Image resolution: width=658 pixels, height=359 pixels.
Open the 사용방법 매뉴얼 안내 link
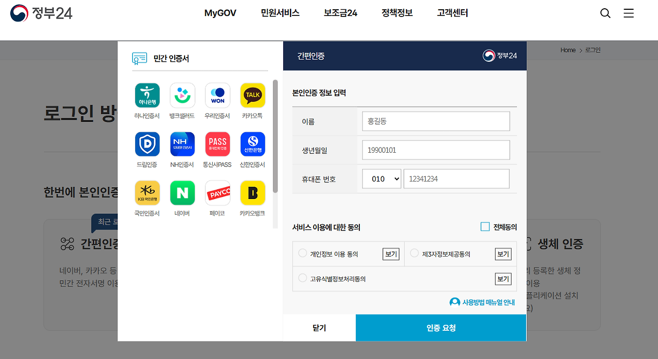coord(482,302)
